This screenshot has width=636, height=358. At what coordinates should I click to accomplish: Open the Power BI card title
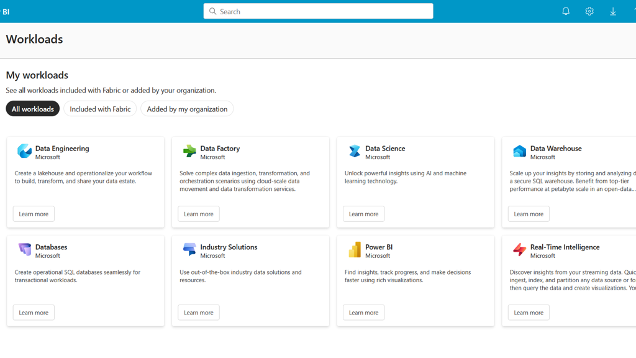point(379,247)
